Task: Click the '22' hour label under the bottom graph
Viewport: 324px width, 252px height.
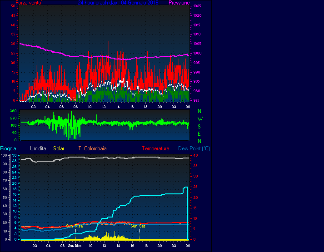Action: [x=174, y=246]
